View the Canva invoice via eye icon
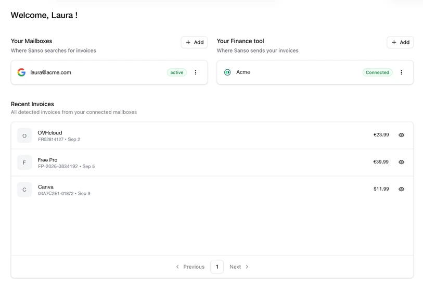Screen dimensions: 423x288 pyautogui.click(x=402, y=189)
